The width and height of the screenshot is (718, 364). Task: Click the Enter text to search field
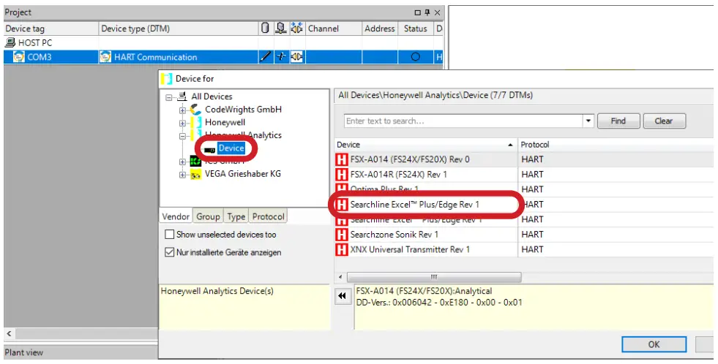(463, 121)
